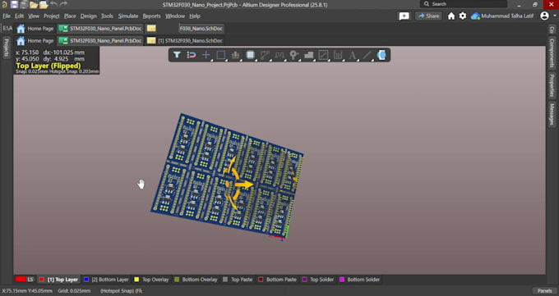Open the Tools menu
The height and width of the screenshot is (296, 559).
point(107,16)
